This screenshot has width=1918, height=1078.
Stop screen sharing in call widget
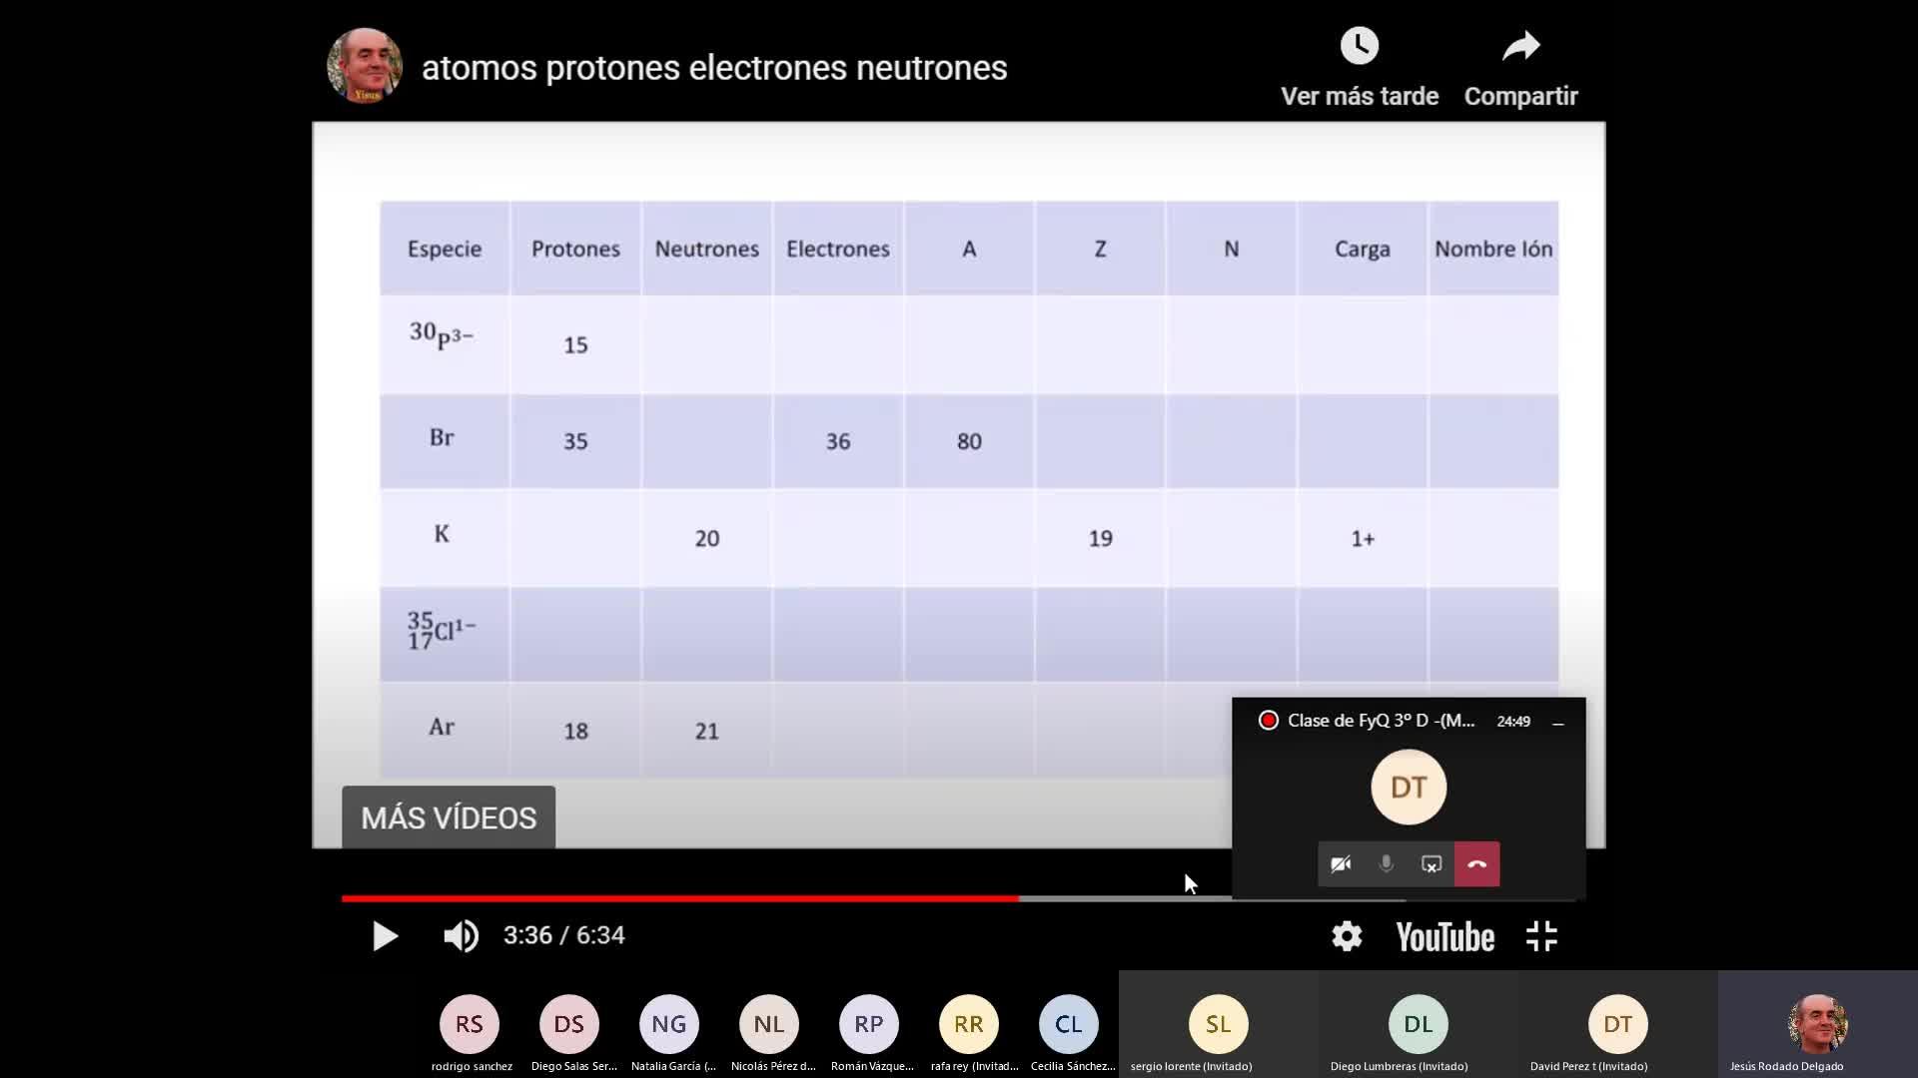[1432, 864]
